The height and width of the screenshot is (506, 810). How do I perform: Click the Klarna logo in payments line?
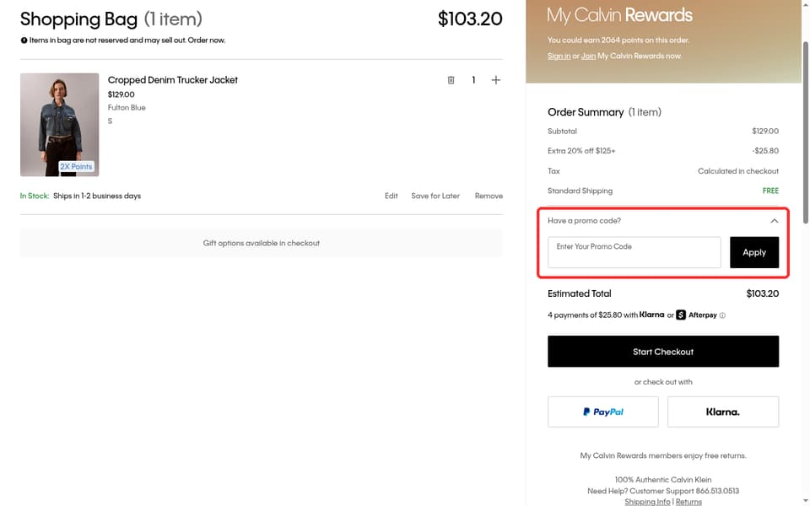(651, 315)
